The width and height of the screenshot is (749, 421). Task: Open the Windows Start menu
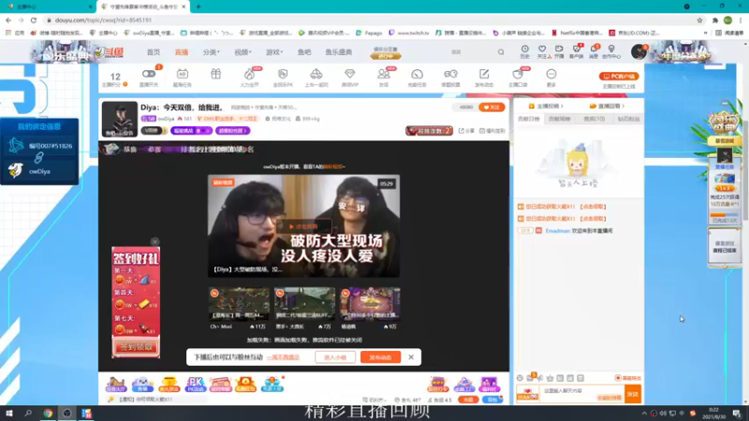coord(9,414)
